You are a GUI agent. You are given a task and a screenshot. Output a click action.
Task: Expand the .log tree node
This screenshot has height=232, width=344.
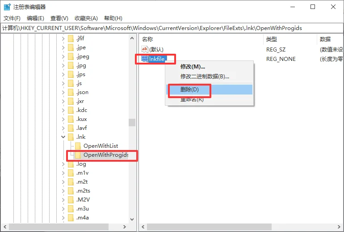click(63, 164)
